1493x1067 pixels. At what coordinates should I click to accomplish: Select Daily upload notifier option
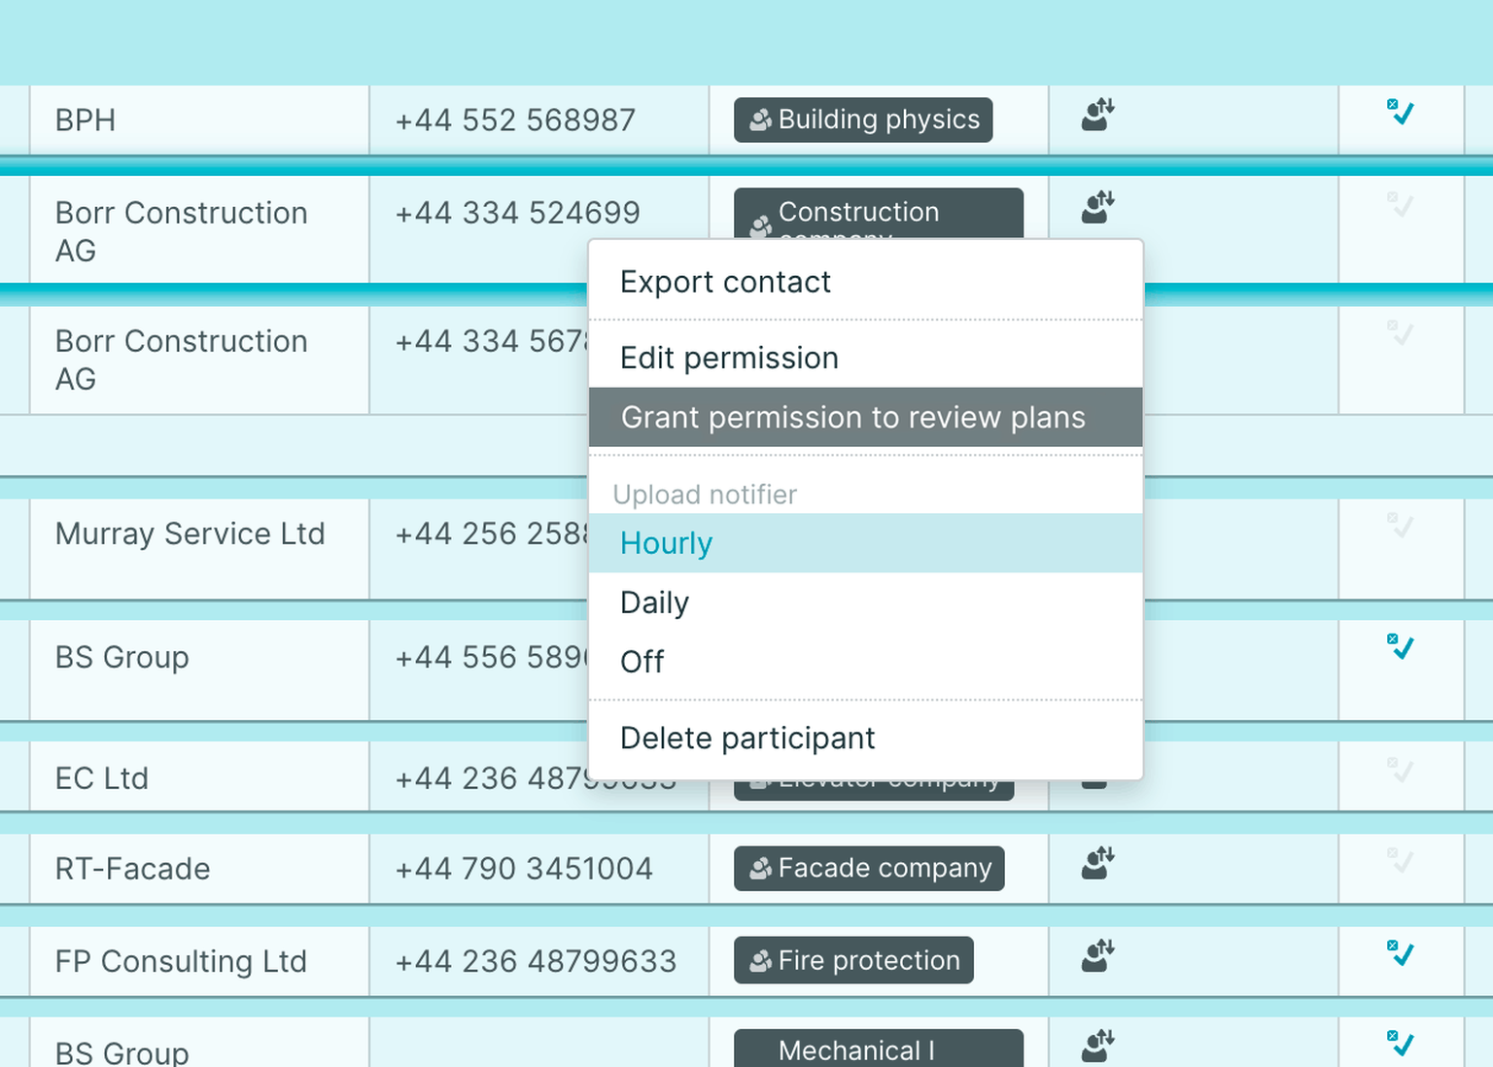(655, 602)
